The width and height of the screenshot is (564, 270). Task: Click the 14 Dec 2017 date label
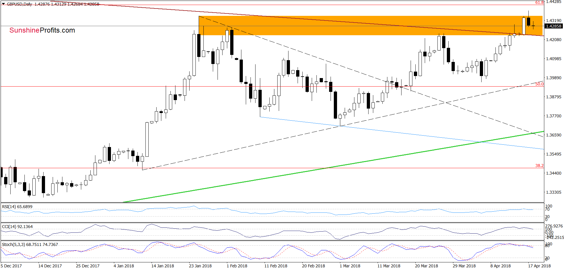click(x=50, y=266)
